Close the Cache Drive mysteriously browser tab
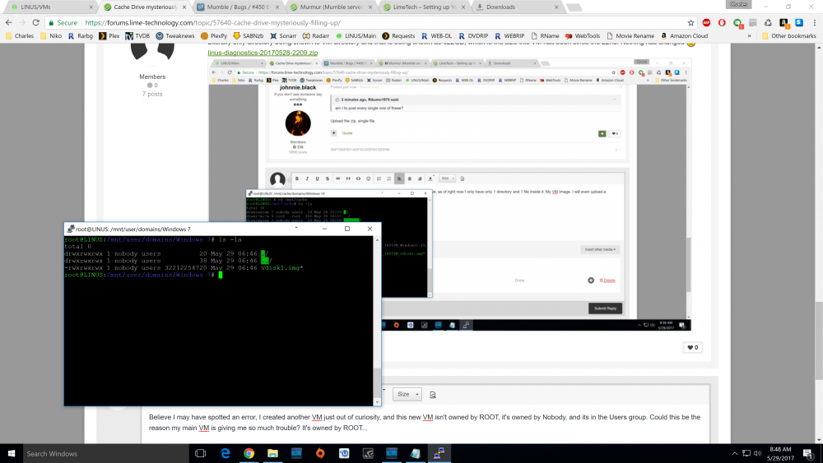 [x=184, y=7]
